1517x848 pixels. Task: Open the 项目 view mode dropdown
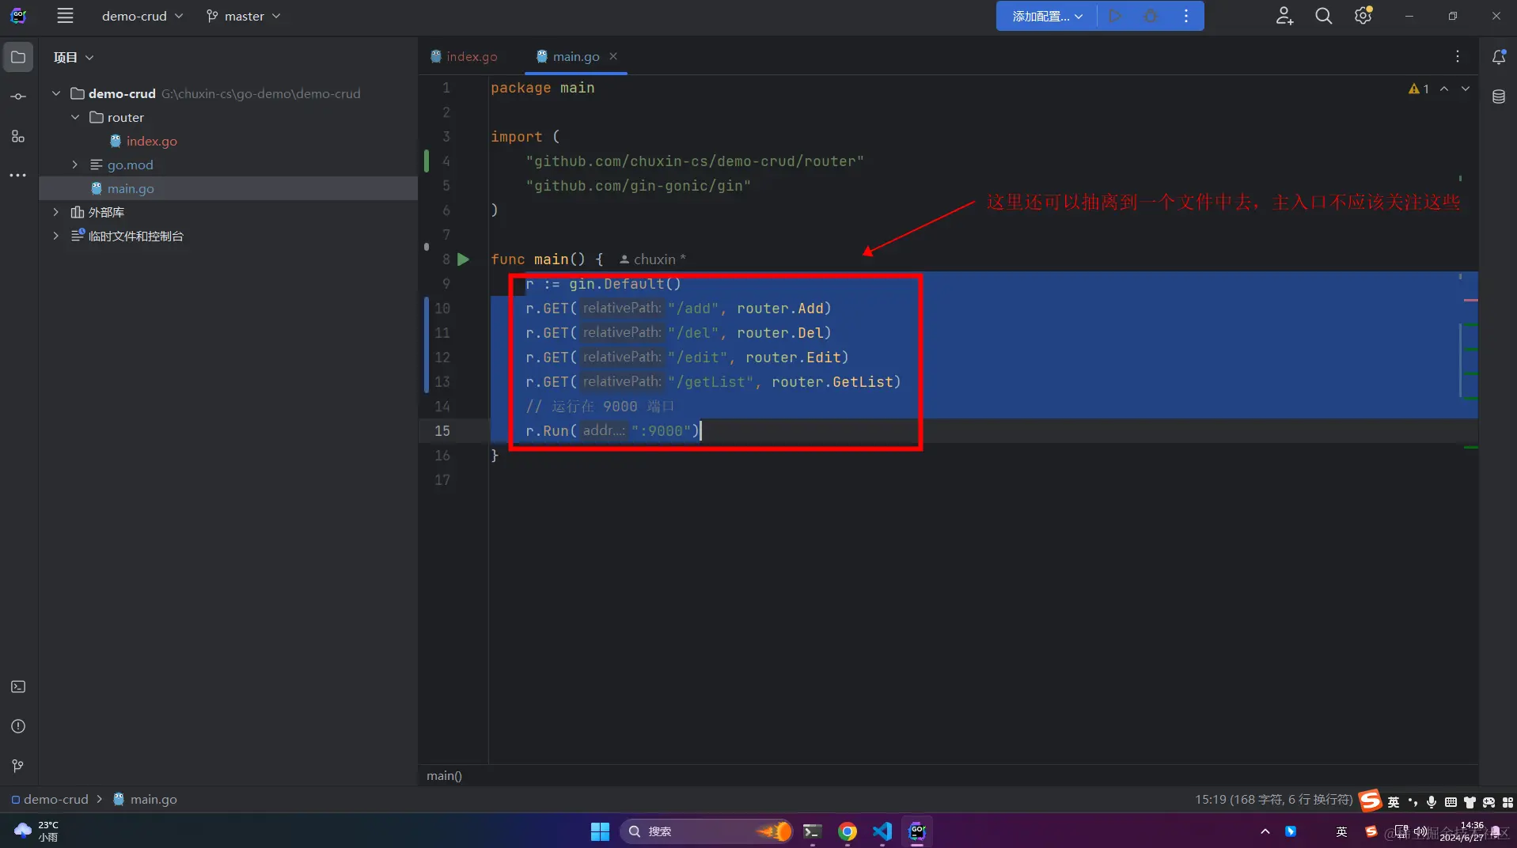(x=74, y=57)
